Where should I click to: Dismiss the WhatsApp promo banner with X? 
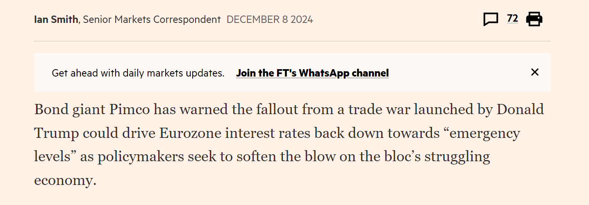[x=534, y=72]
